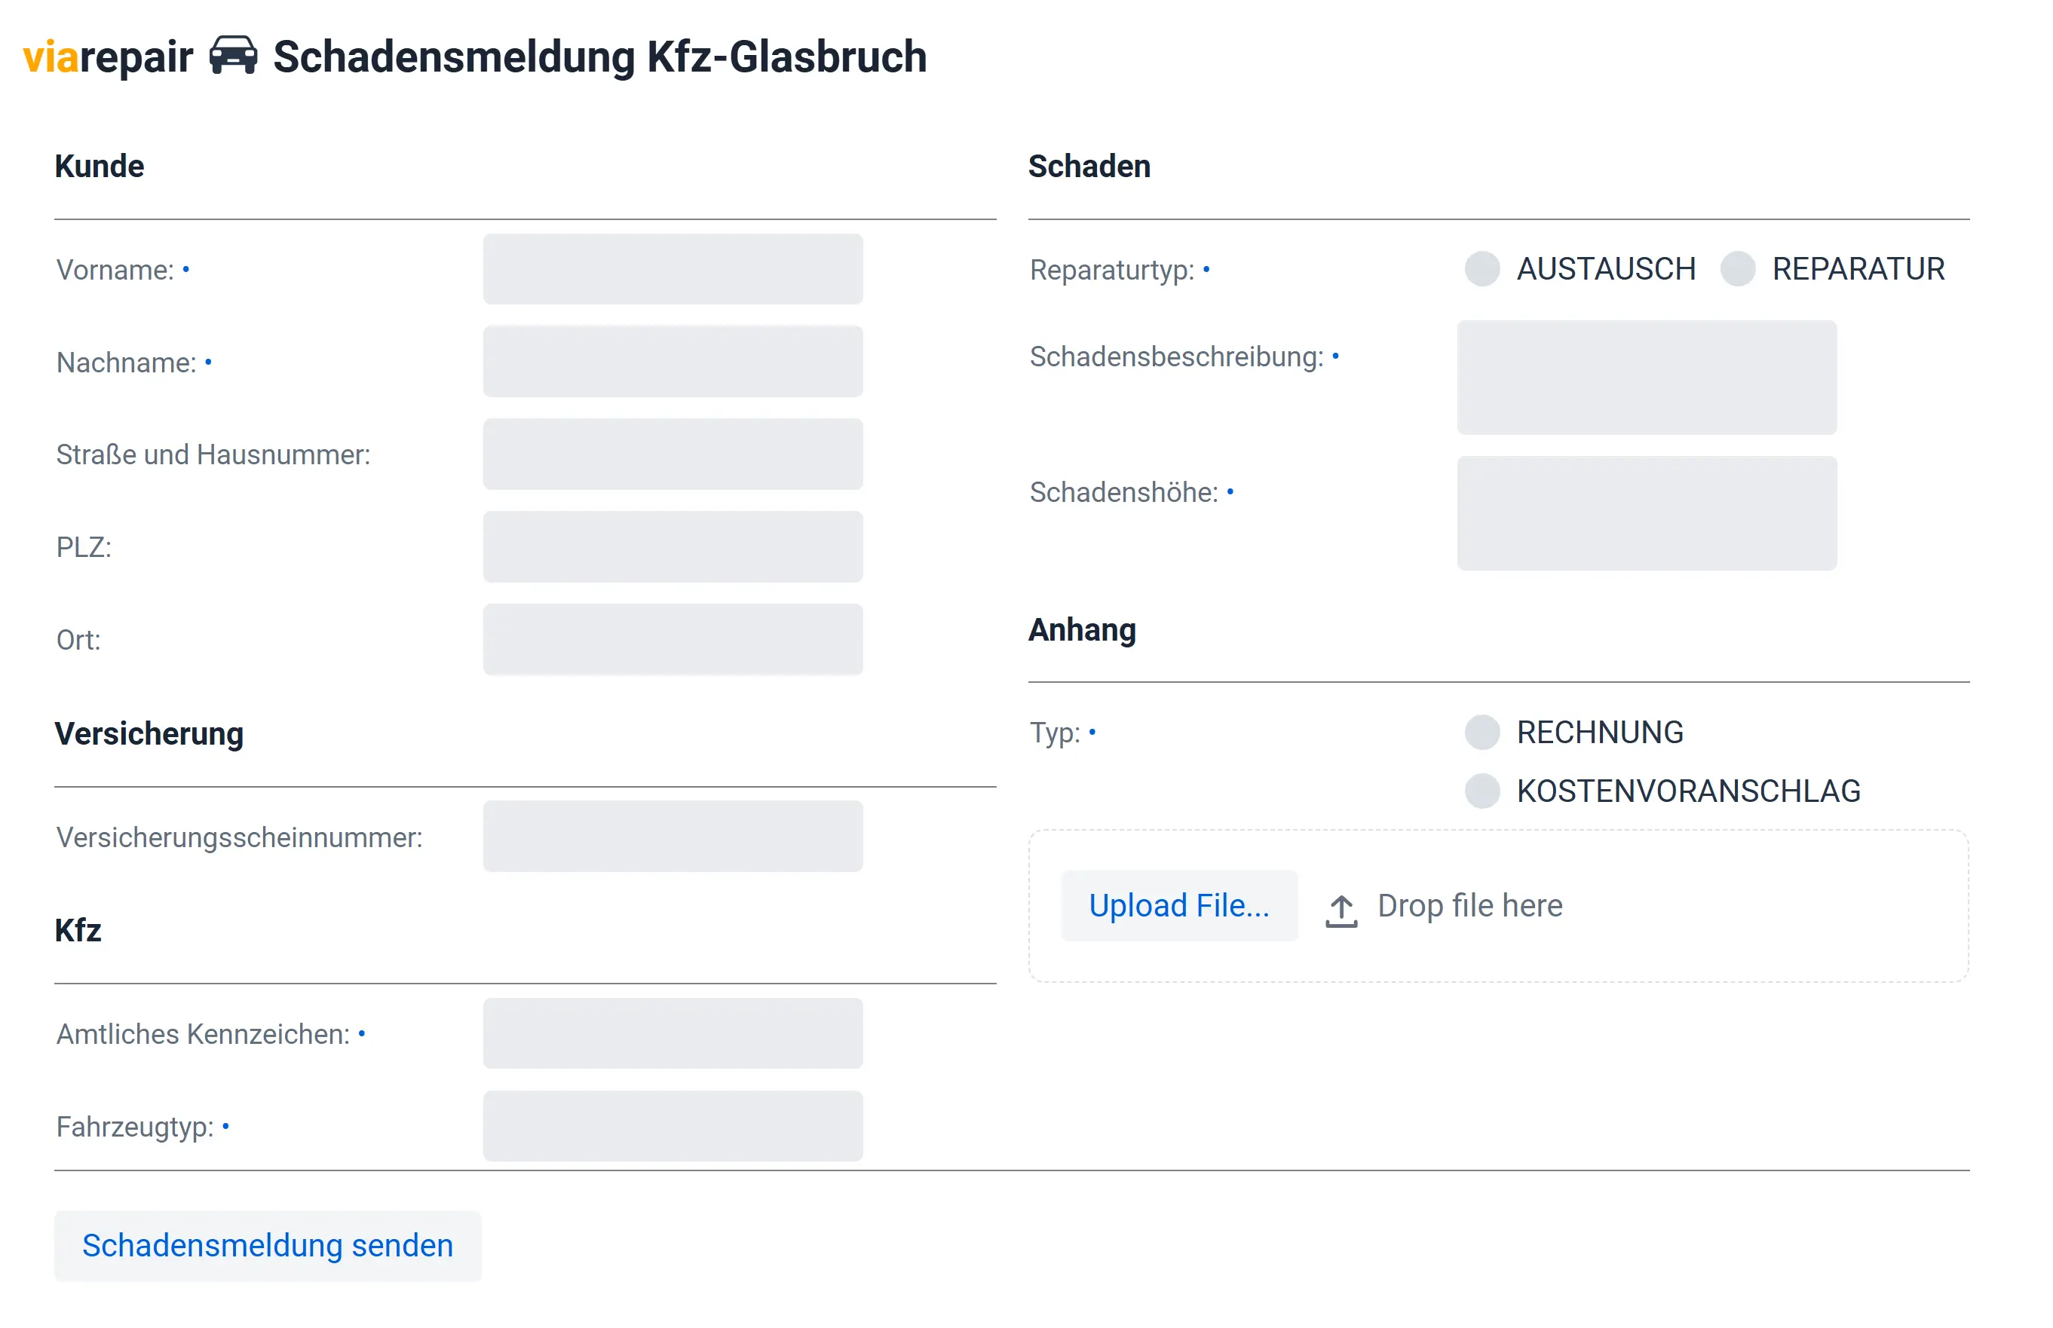Click the Kfz section heading
Viewport: 2053px width, 1328px height.
coord(78,931)
